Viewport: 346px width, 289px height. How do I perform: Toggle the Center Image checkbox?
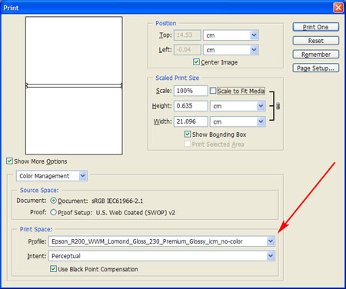click(196, 62)
